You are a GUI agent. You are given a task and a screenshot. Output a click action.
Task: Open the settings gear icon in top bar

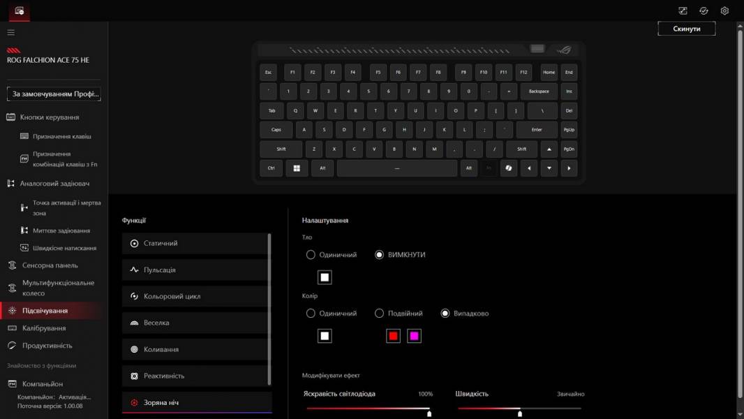click(724, 10)
